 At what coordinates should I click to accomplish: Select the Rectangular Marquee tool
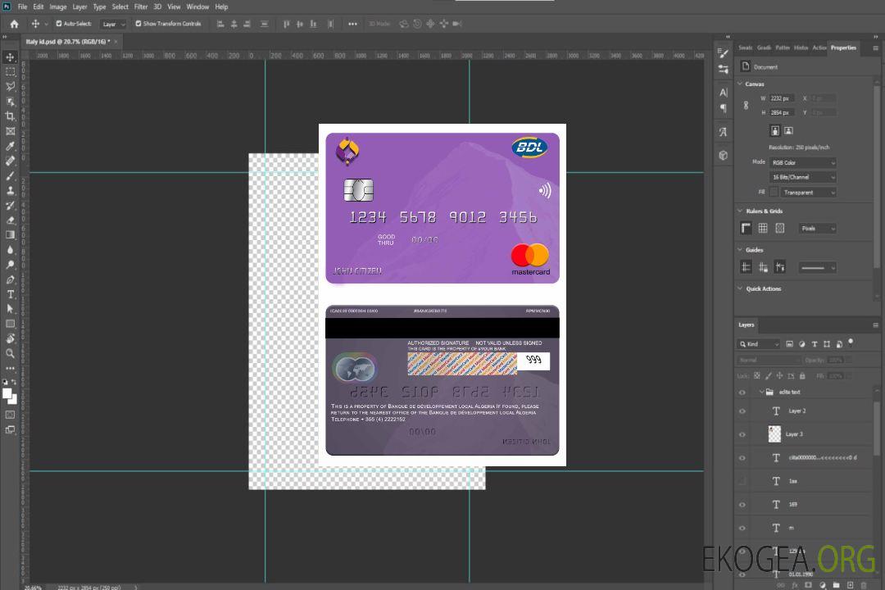(x=10, y=72)
